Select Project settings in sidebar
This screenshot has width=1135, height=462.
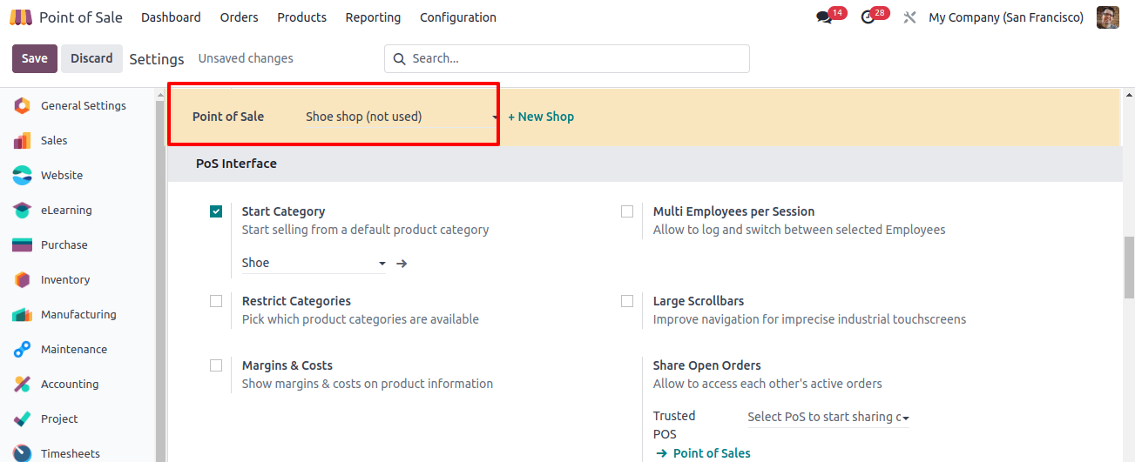[59, 418]
